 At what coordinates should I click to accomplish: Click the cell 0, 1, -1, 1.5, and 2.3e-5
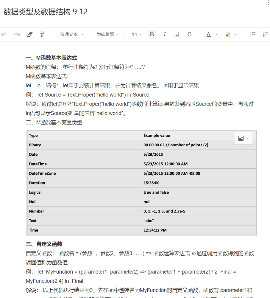199,211
